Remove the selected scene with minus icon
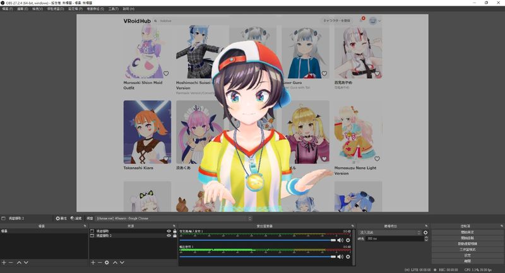The height and width of the screenshot is (273, 505). pos(11,263)
